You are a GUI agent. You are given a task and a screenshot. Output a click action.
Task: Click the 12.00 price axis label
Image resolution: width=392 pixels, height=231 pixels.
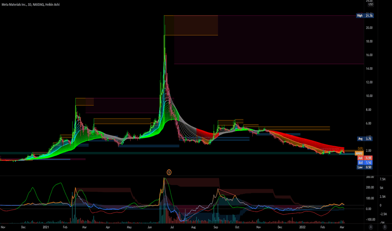pos(369,82)
